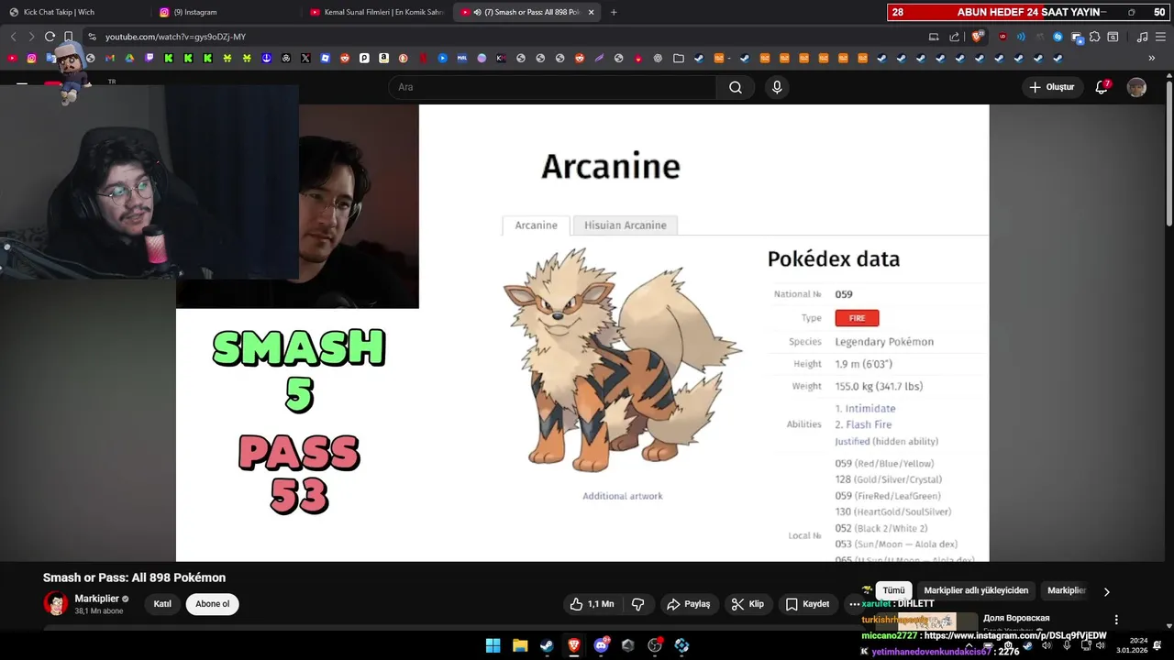Click the Legendary Pokémon species text
Screen dimensions: 1174x660
click(884, 342)
